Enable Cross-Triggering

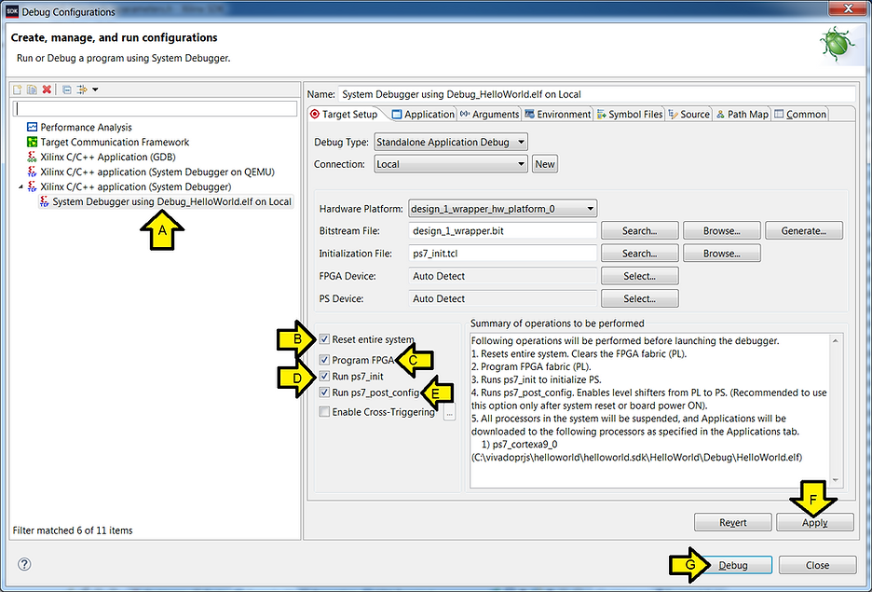[322, 411]
